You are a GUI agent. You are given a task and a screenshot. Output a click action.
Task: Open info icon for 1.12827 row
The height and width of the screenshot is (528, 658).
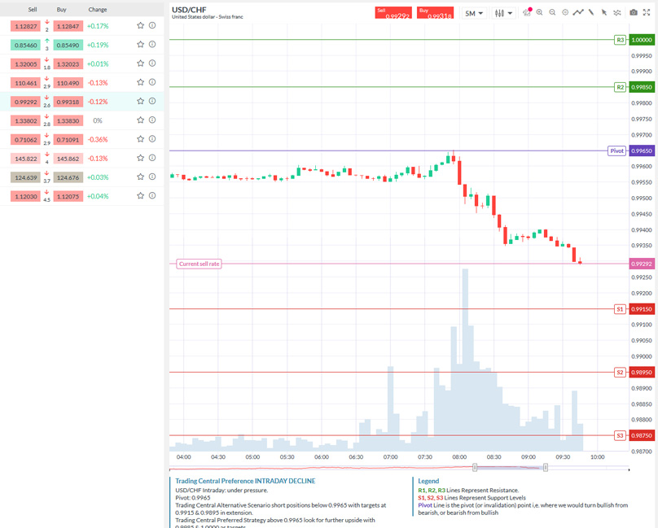152,25
